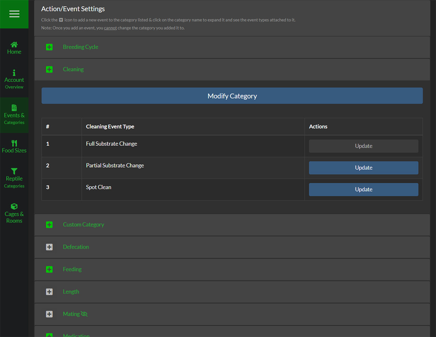Viewport: 436px width, 337px height.
Task: Expand the Length category
Action: (71, 292)
